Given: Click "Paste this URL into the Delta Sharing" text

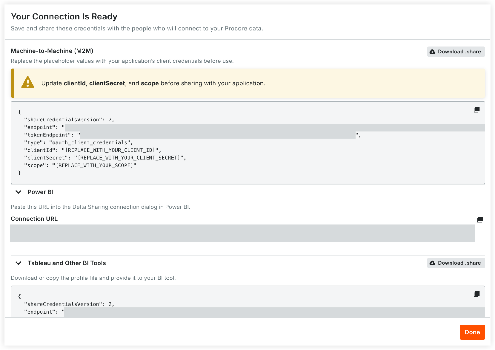Looking at the screenshot, I should pyautogui.click(x=100, y=207).
